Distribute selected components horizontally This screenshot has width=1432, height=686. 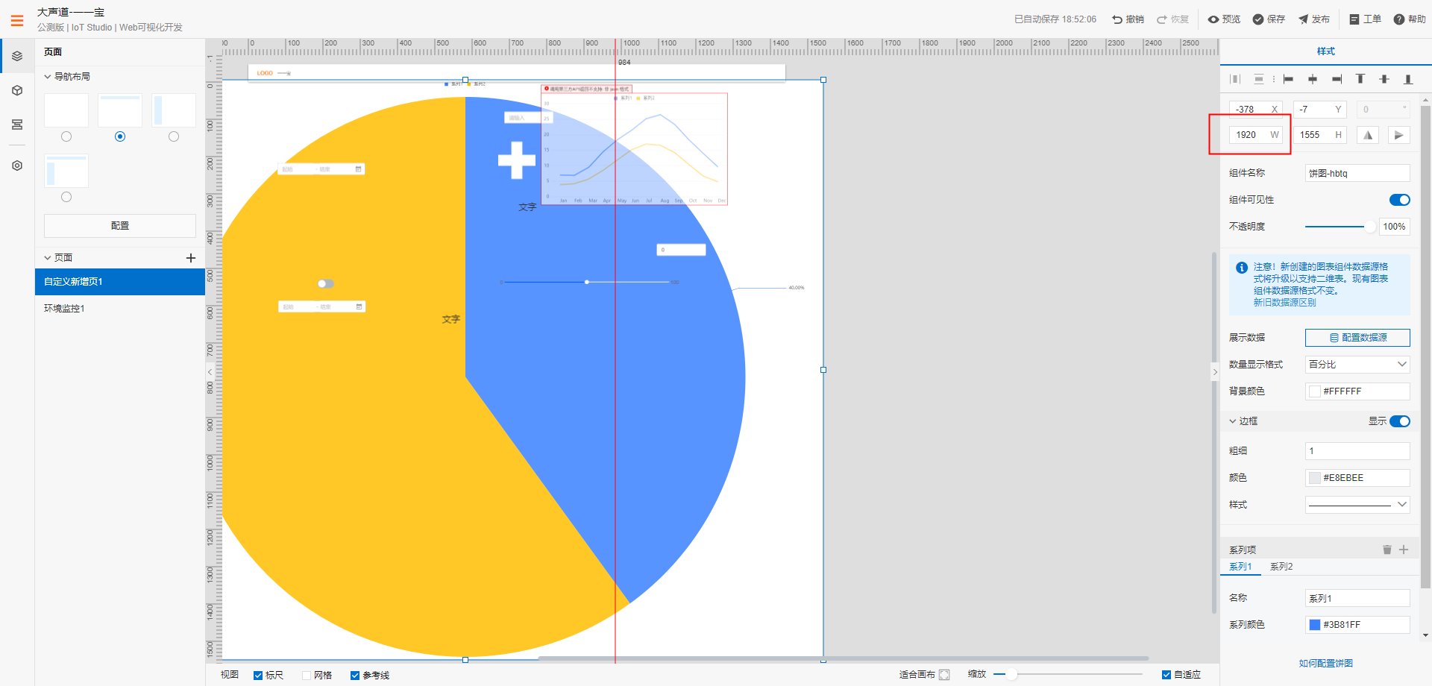click(1235, 79)
